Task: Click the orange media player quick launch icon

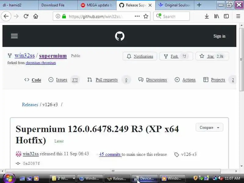Action: (36, 178)
